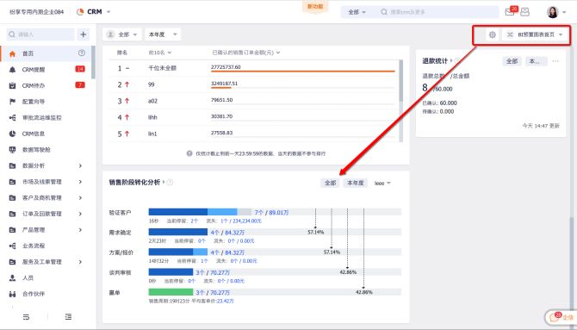Screen dimensions: 577x330
Task: Select 首页 in the sidebar
Action: pyautogui.click(x=47, y=53)
